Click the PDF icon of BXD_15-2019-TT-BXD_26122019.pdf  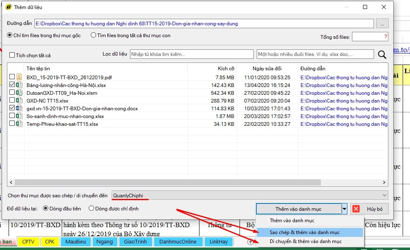coord(19,77)
